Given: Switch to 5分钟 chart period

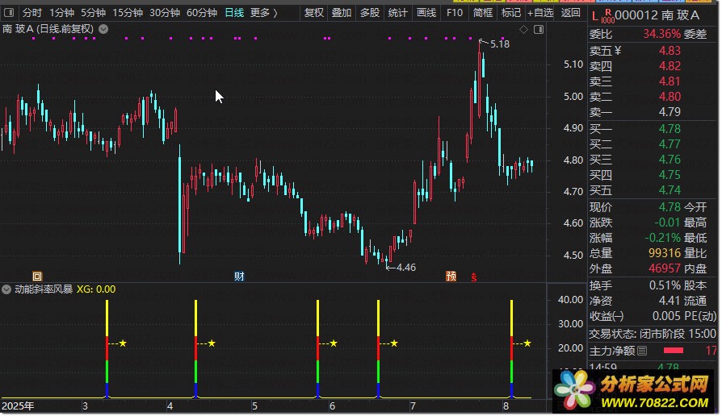Looking at the screenshot, I should (93, 12).
